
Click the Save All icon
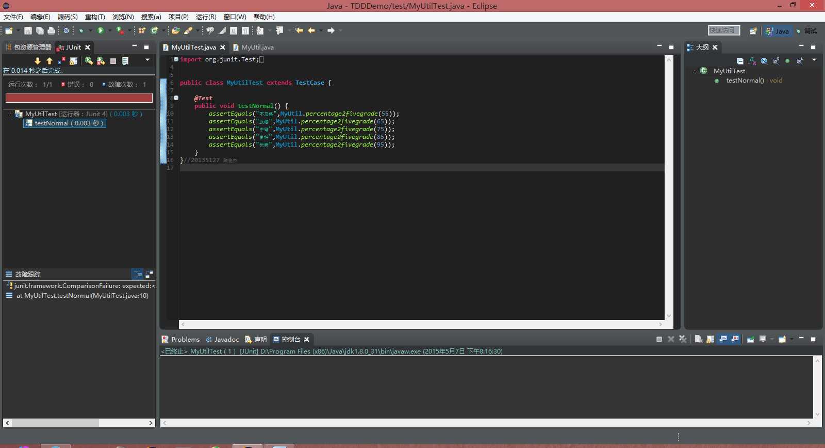(x=40, y=30)
